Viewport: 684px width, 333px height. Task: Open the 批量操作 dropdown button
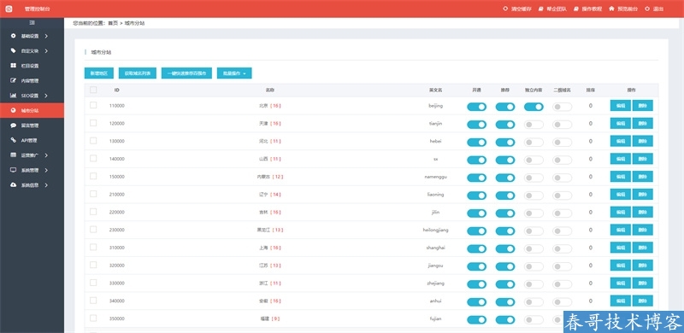pyautogui.click(x=234, y=73)
